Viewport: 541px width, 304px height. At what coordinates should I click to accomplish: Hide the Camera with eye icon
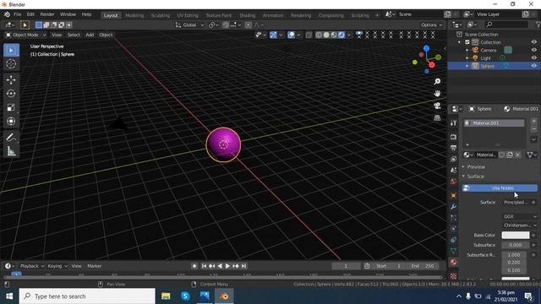pos(533,50)
